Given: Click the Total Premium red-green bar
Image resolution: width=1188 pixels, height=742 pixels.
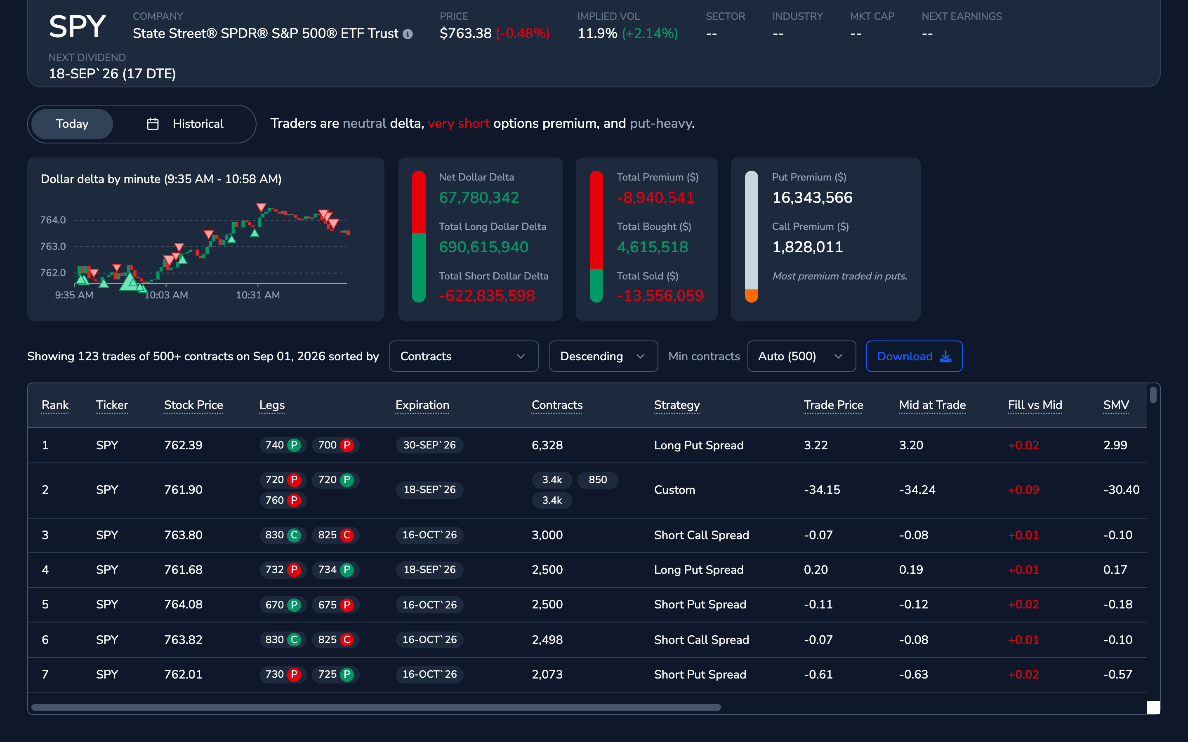Looking at the screenshot, I should coord(596,237).
